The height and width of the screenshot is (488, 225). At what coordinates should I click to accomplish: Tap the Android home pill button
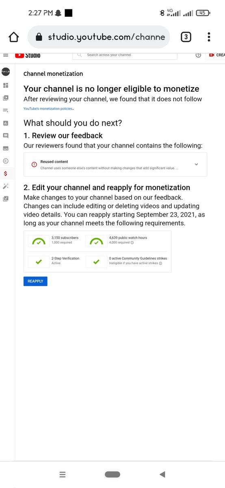pyautogui.click(x=112, y=474)
